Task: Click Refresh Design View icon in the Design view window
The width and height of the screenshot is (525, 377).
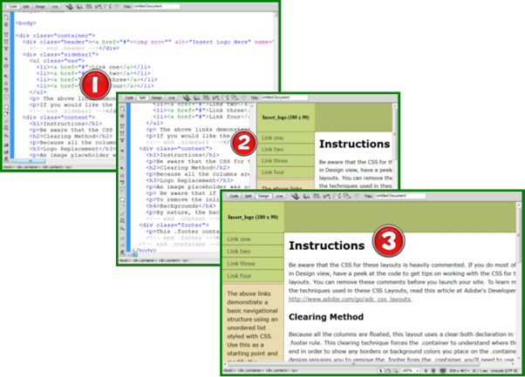Action: (357, 196)
